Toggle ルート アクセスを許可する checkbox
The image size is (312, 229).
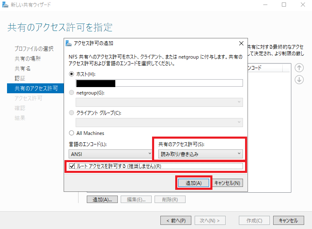click(x=73, y=166)
